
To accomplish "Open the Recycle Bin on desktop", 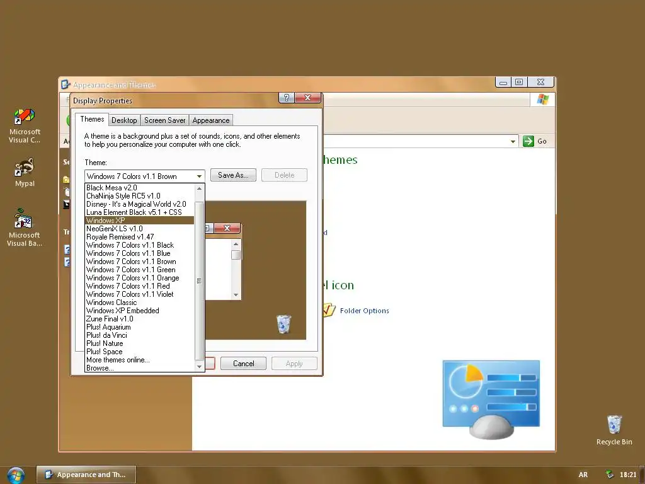I will coord(614,430).
